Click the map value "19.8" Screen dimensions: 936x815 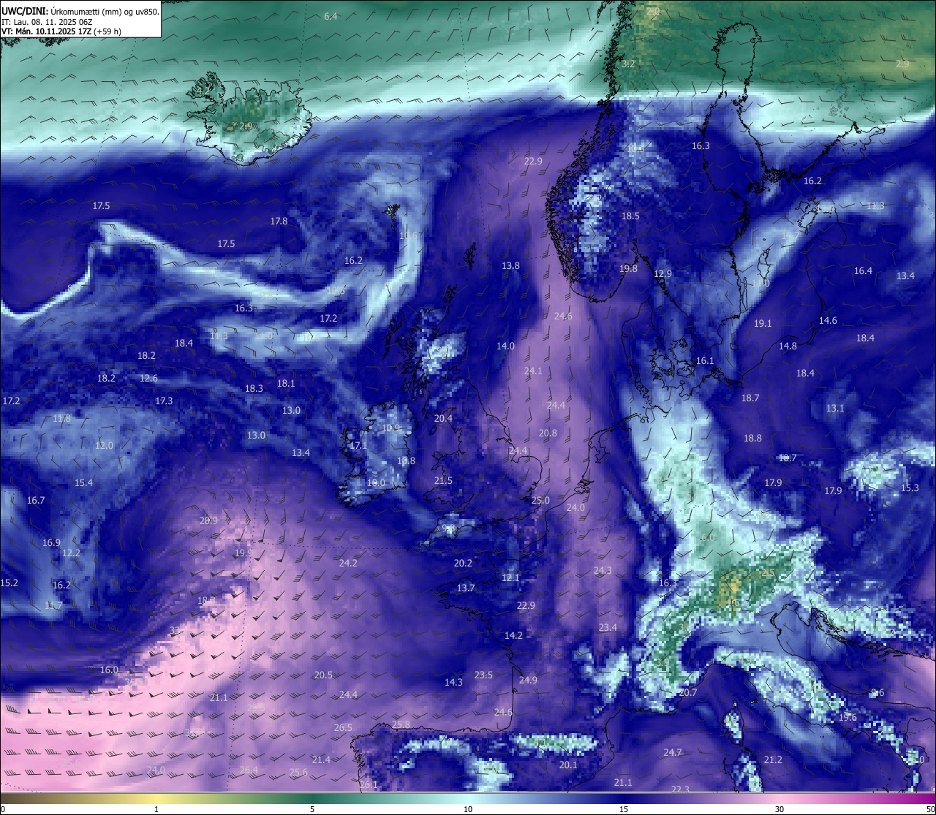point(628,268)
